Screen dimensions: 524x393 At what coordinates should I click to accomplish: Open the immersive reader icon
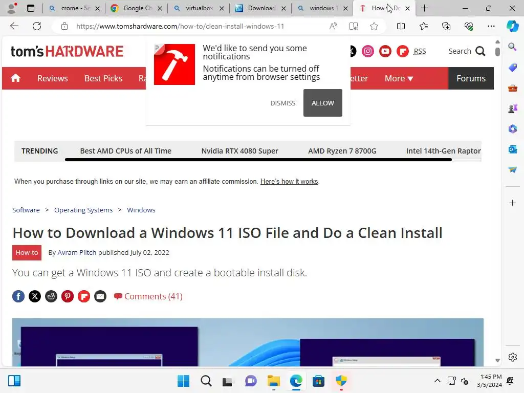tap(354, 26)
